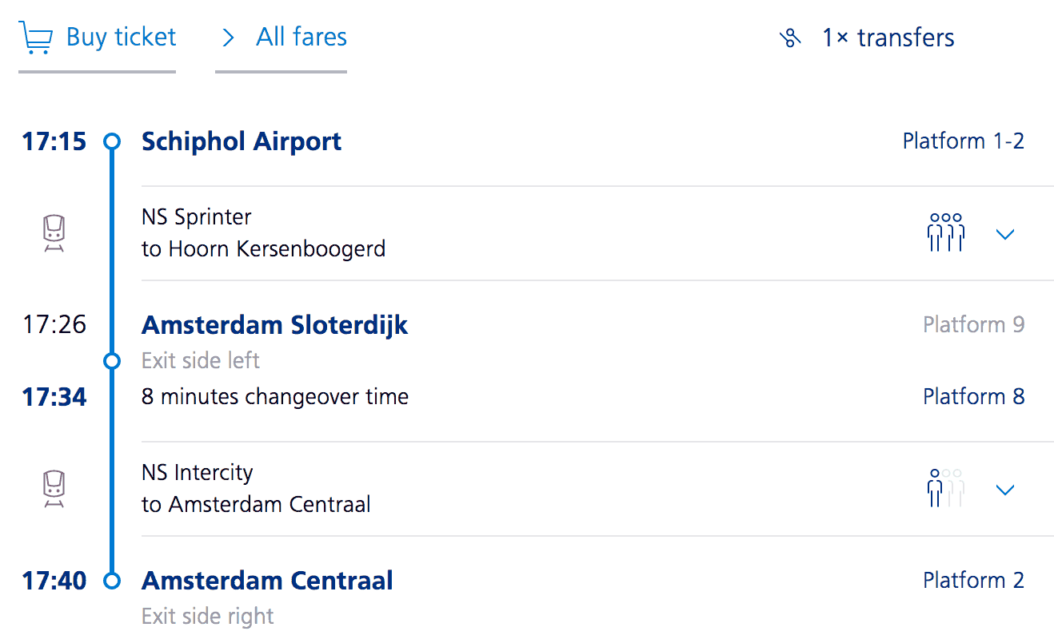Image resolution: width=1054 pixels, height=639 pixels.
Task: Select the Amsterdam Centraal station name
Action: pos(267,581)
